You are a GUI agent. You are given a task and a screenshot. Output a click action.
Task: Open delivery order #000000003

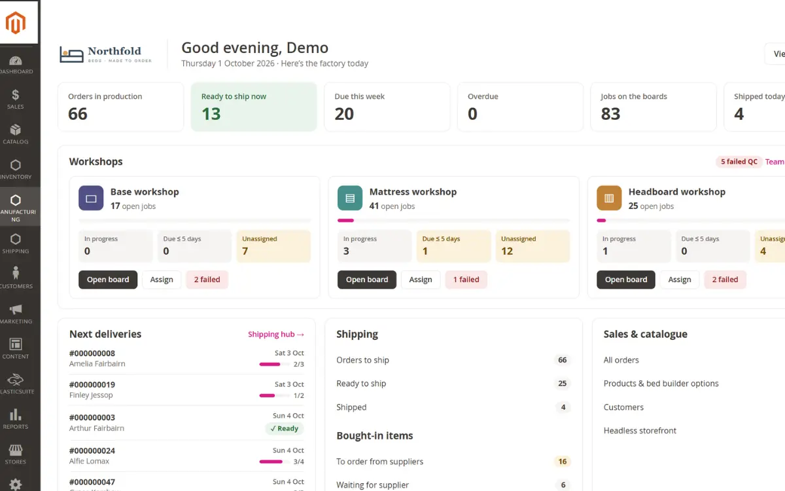92,418
